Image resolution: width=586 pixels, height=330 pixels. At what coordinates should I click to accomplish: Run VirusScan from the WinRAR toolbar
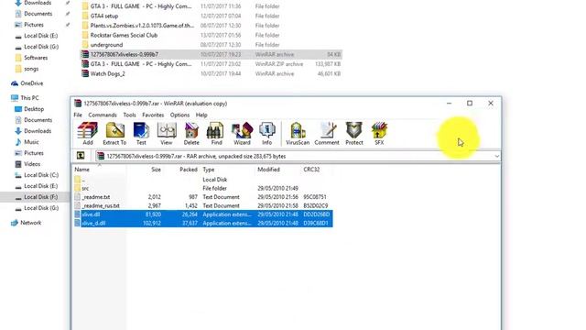(x=298, y=134)
